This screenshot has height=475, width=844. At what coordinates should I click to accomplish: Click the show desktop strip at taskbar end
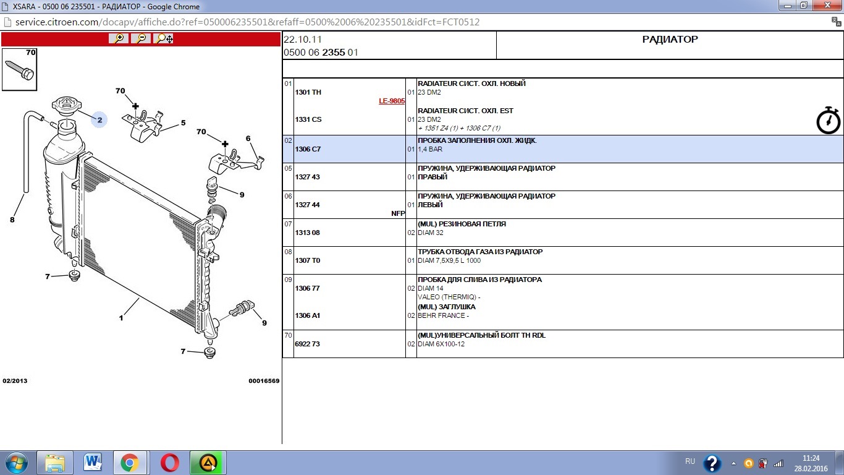(x=840, y=463)
